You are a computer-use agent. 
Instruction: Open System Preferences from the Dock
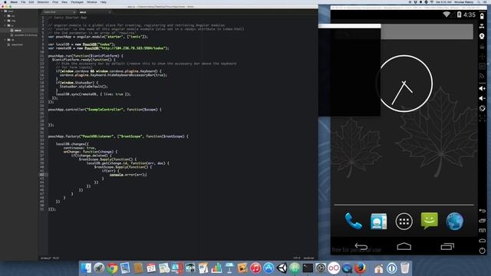[x=321, y=268]
